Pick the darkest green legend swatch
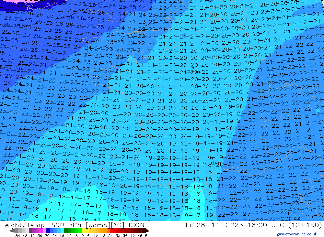Image resolution: width=324 pixels, height=237 pixels. coord(66,231)
